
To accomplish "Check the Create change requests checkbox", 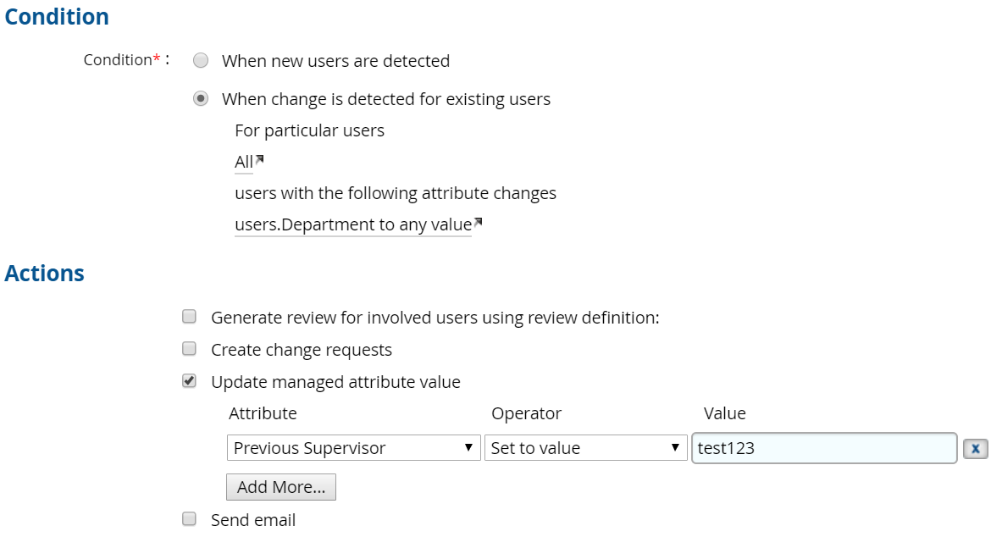I will pyautogui.click(x=190, y=349).
